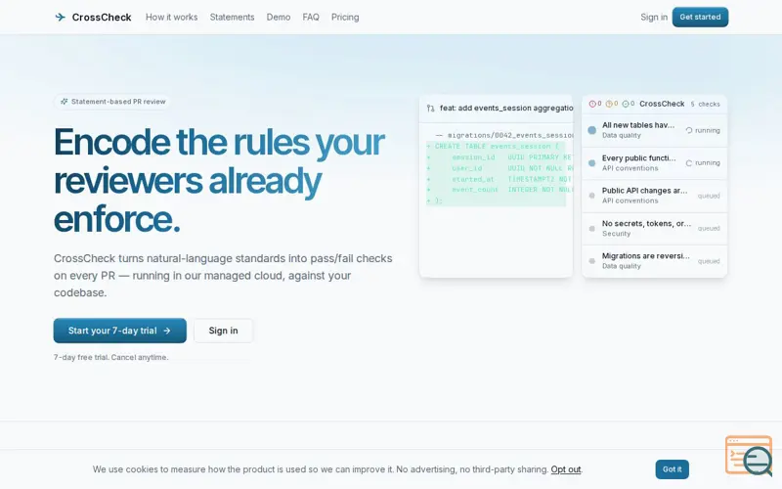Click the 7-day free trial. Cancel anytime note
The height and width of the screenshot is (489, 782).
(111, 357)
